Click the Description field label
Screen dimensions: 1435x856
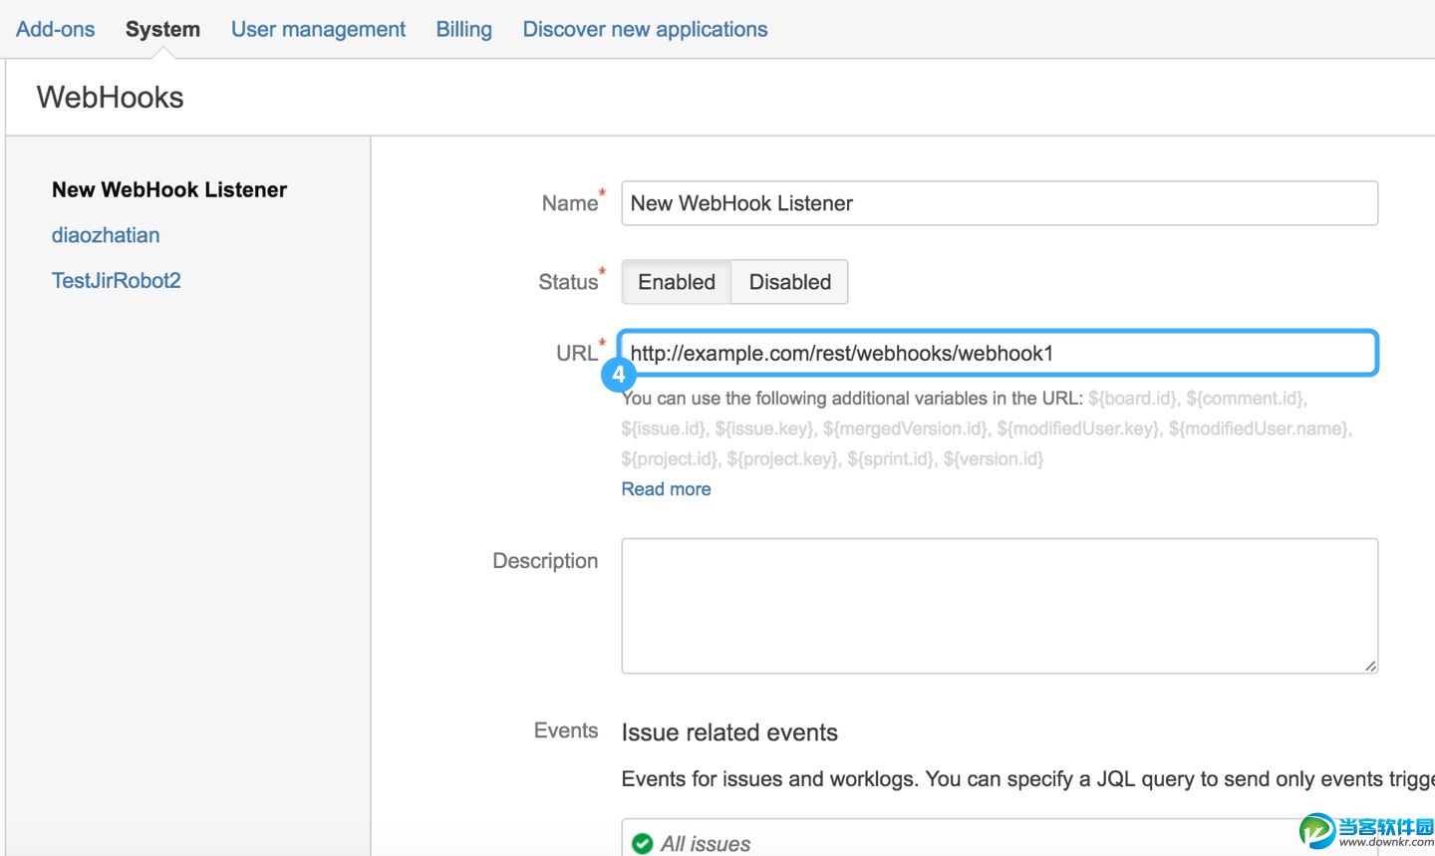point(545,561)
